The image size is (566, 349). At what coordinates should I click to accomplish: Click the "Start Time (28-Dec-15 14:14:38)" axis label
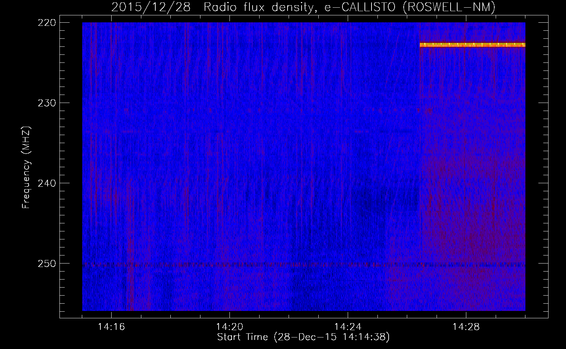point(303,337)
